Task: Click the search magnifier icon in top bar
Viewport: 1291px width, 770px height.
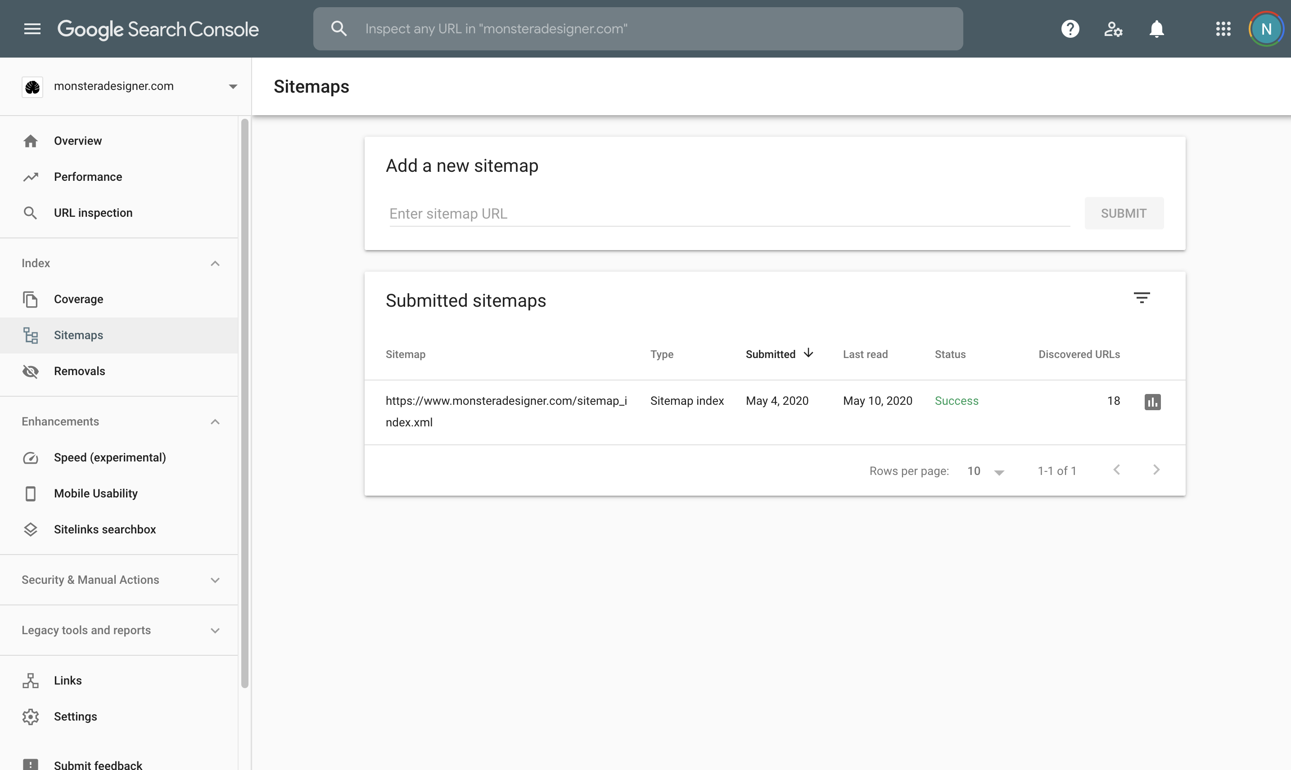Action: pyautogui.click(x=339, y=28)
